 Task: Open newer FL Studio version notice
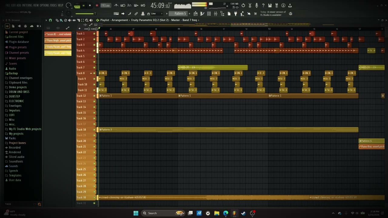coord(273,13)
